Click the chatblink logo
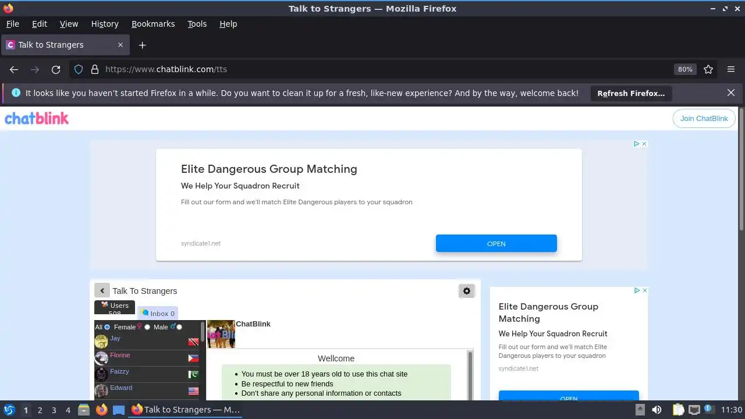This screenshot has height=419, width=745. pos(37,118)
